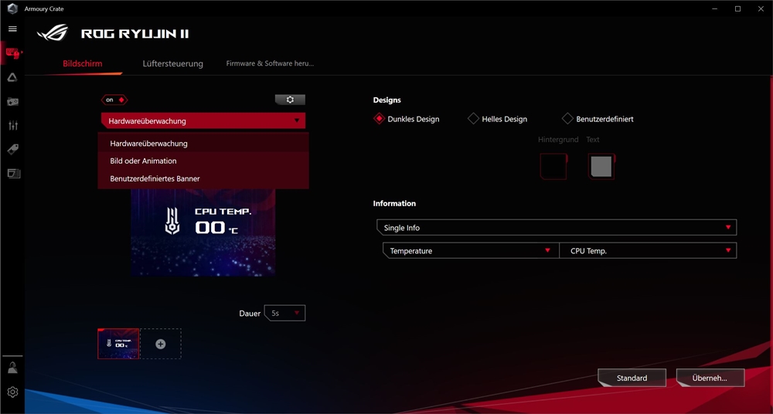The width and height of the screenshot is (773, 414).
Task: Open the settings gear in sidebar
Action: click(12, 392)
